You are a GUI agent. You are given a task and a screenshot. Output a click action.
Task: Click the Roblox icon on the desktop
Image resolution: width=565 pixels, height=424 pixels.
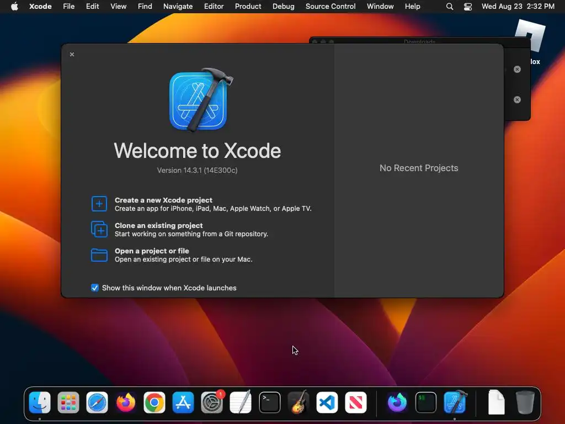(x=530, y=36)
